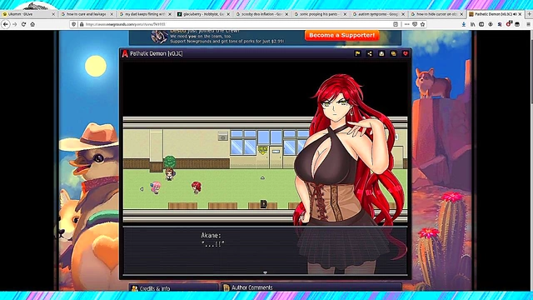
Task: Open the 'Credits & Info' section header
Action: click(x=174, y=287)
